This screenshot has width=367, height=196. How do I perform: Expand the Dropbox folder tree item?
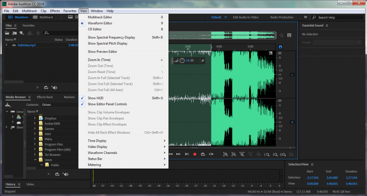pyautogui.click(x=35, y=118)
